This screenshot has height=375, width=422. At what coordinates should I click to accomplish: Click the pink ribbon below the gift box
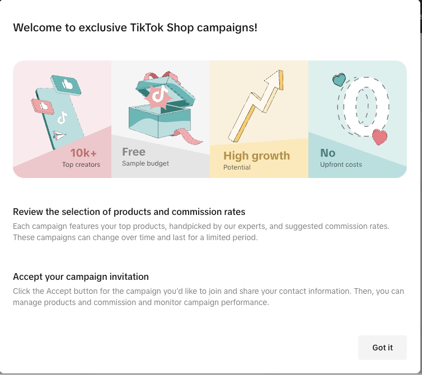pyautogui.click(x=186, y=136)
